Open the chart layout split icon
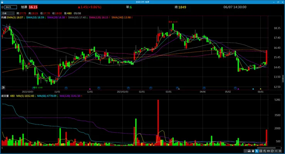The image size is (285, 154). [x=261, y=151]
